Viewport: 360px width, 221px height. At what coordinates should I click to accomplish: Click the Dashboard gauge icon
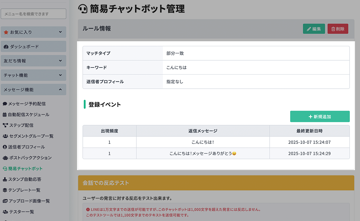point(6,47)
